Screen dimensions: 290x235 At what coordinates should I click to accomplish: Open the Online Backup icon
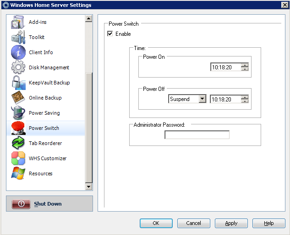(18, 98)
